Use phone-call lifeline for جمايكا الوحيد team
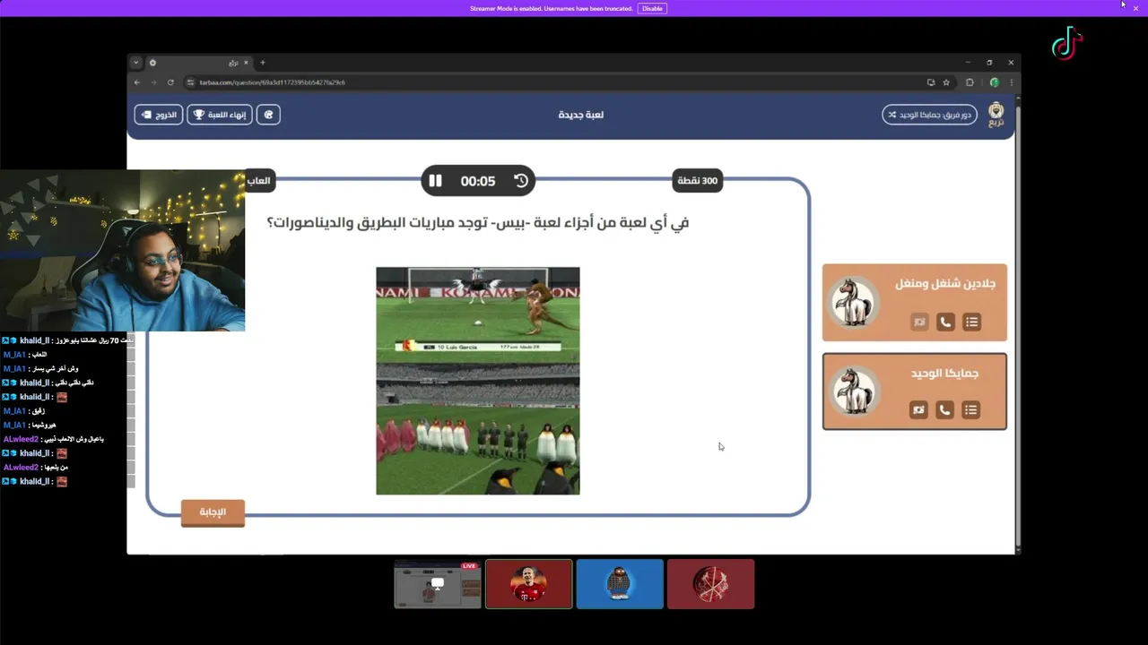This screenshot has width=1148, height=645. tap(944, 409)
